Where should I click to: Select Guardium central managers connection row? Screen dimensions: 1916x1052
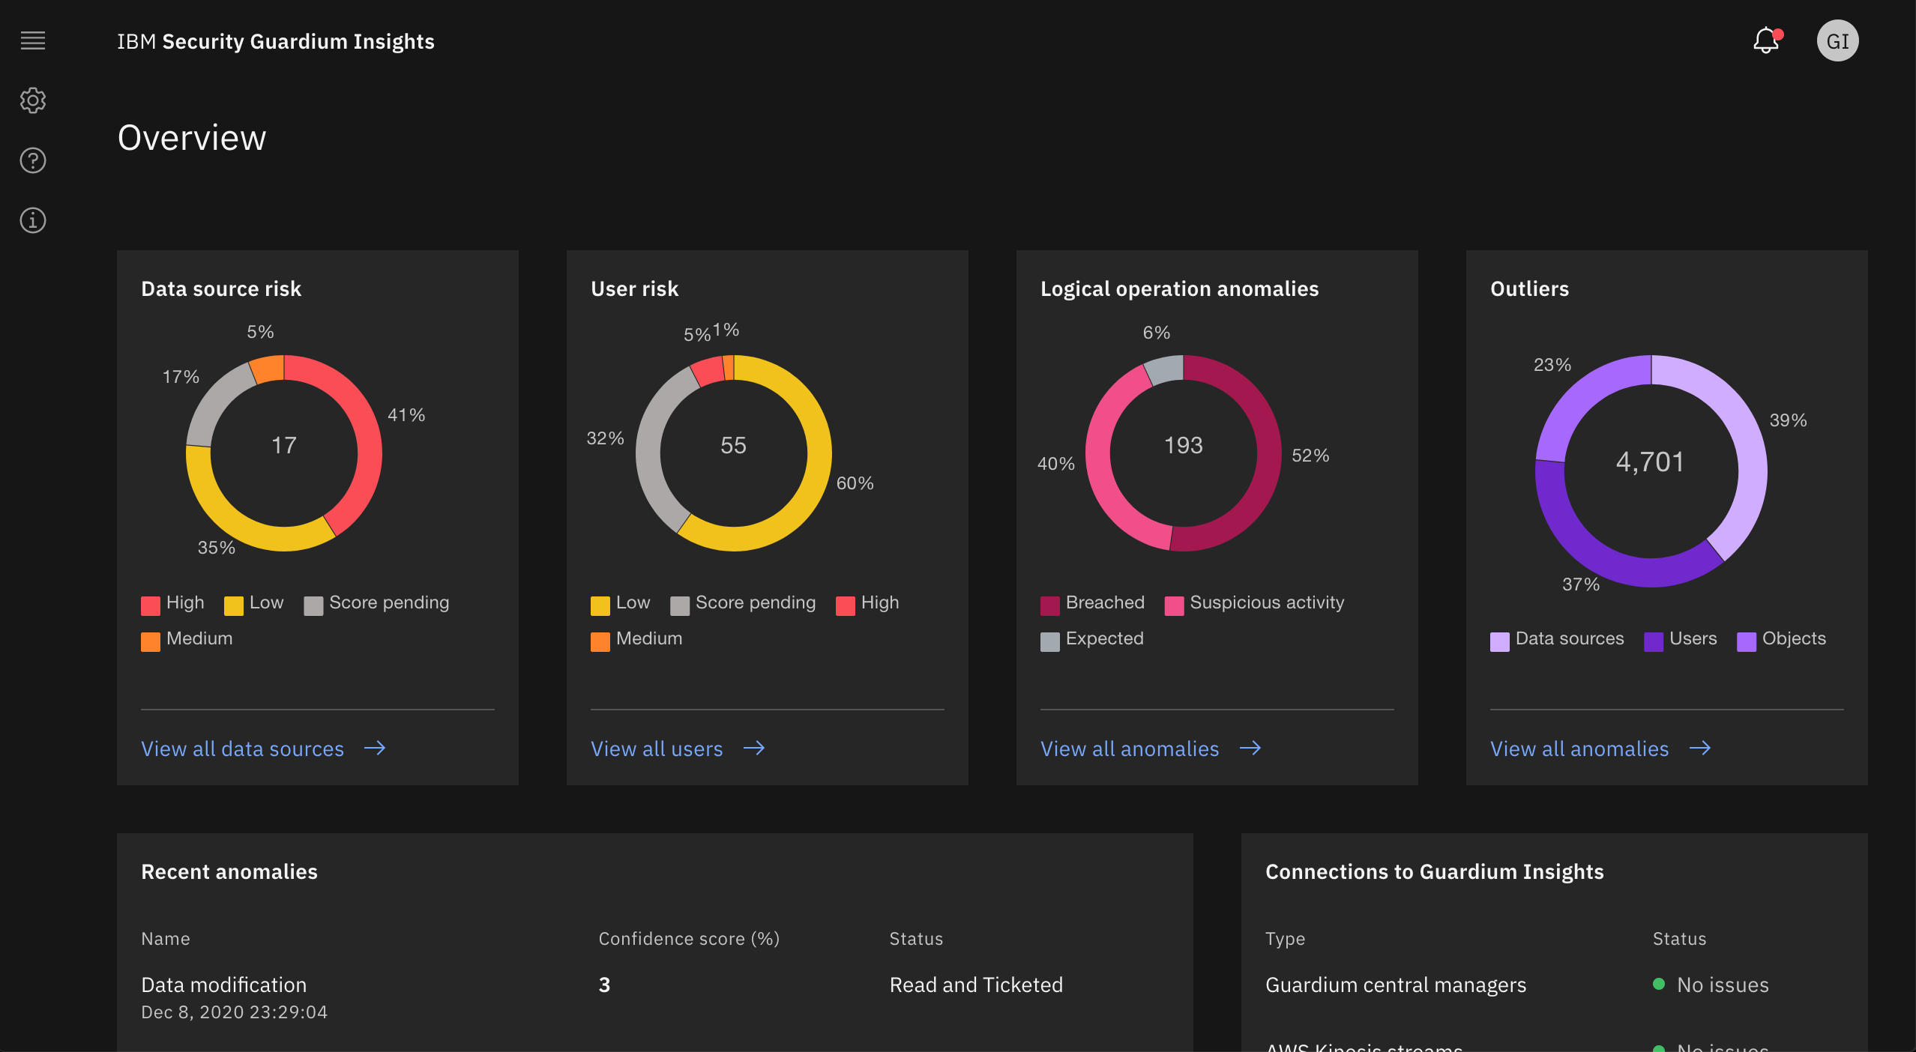[1555, 985]
